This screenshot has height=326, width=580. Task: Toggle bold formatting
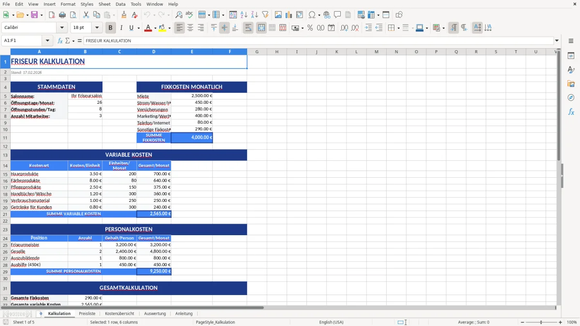tap(110, 28)
